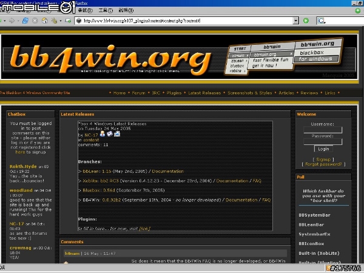Click the 'here' signup link in Chatbox
This screenshot has height=273, width=364.
(x=20, y=152)
